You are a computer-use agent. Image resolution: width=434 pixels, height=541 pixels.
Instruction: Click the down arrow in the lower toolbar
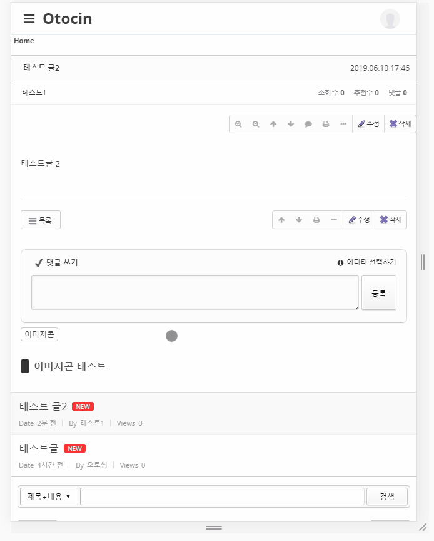click(299, 220)
